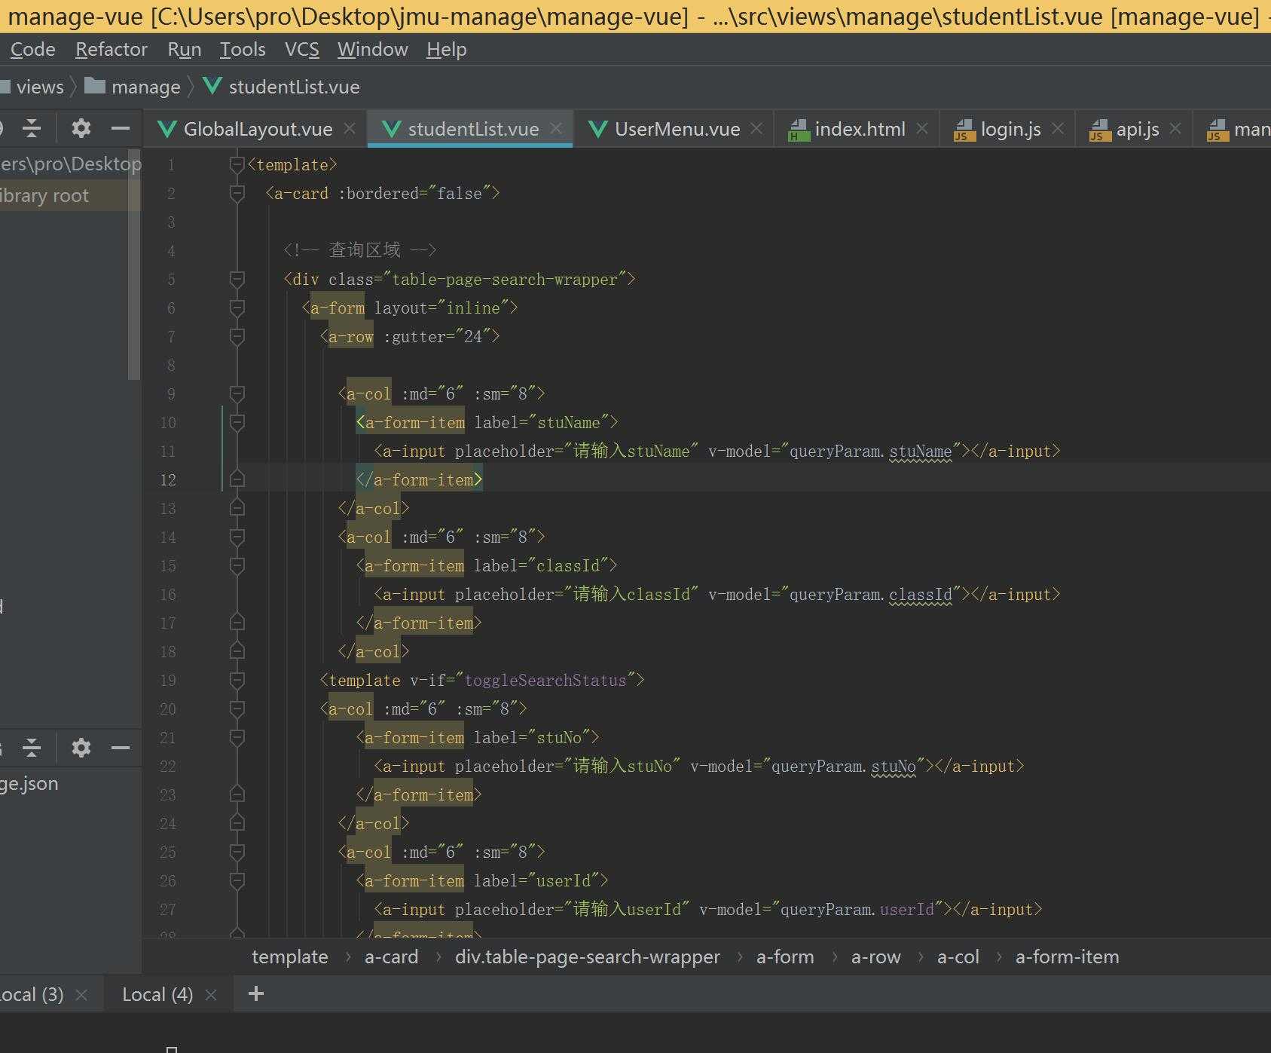Fold the a-form block on line 6
The width and height of the screenshot is (1271, 1053).
[x=237, y=308]
